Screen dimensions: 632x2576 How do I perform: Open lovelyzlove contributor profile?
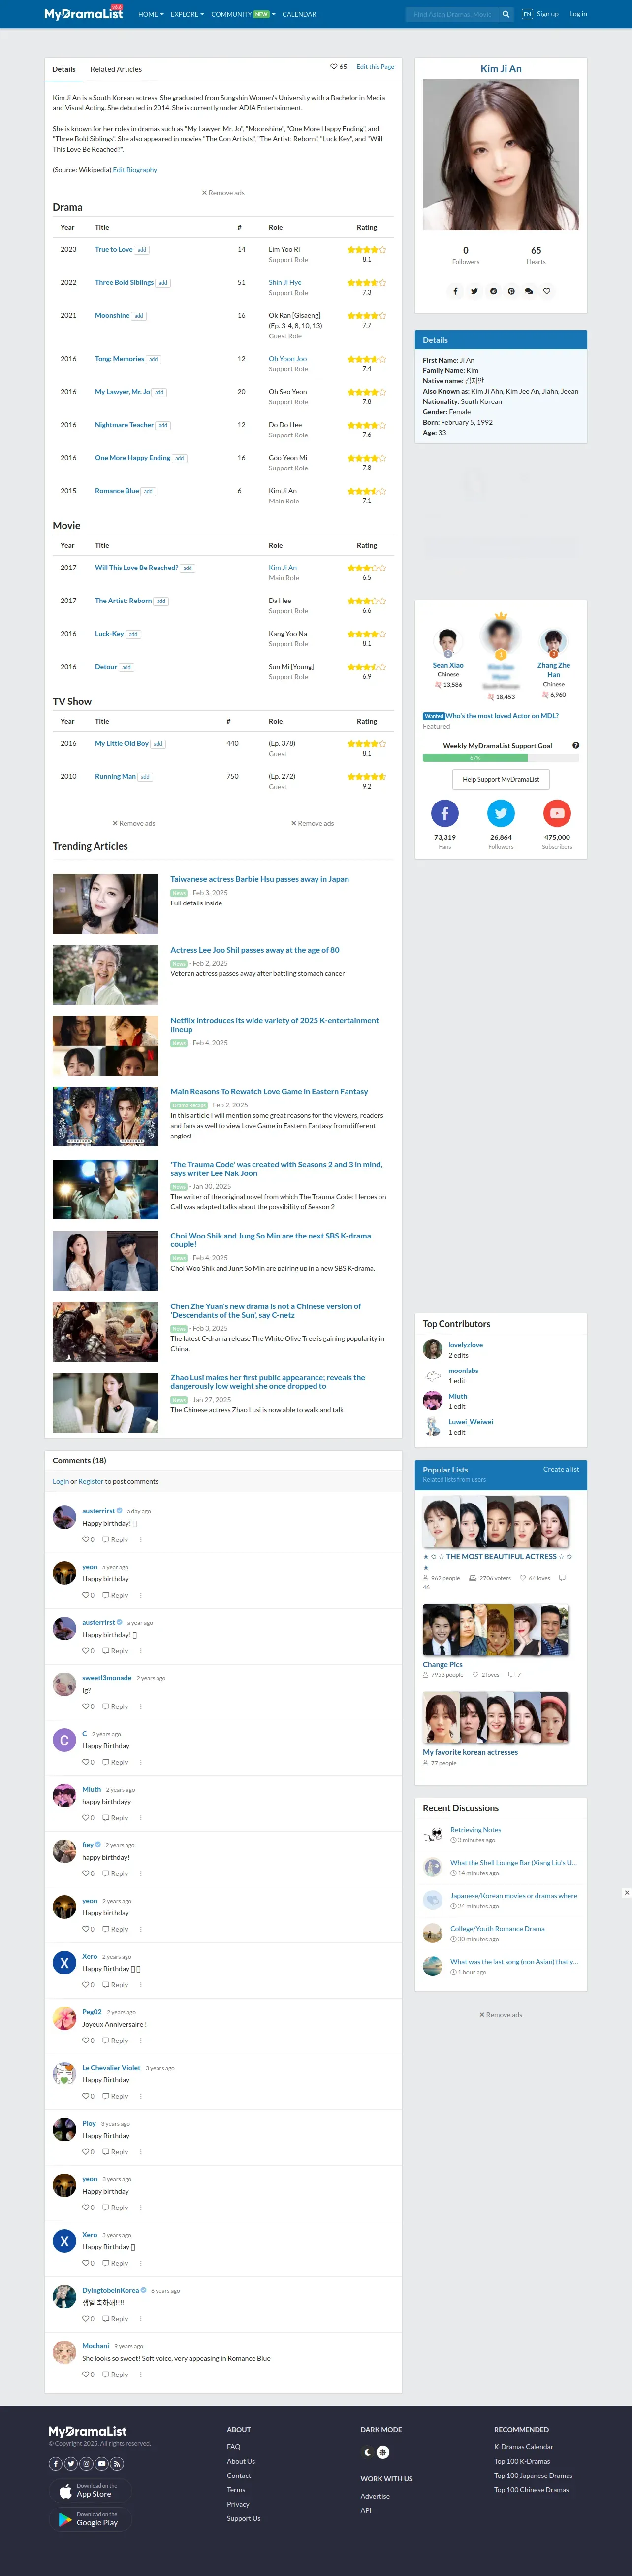(465, 1345)
